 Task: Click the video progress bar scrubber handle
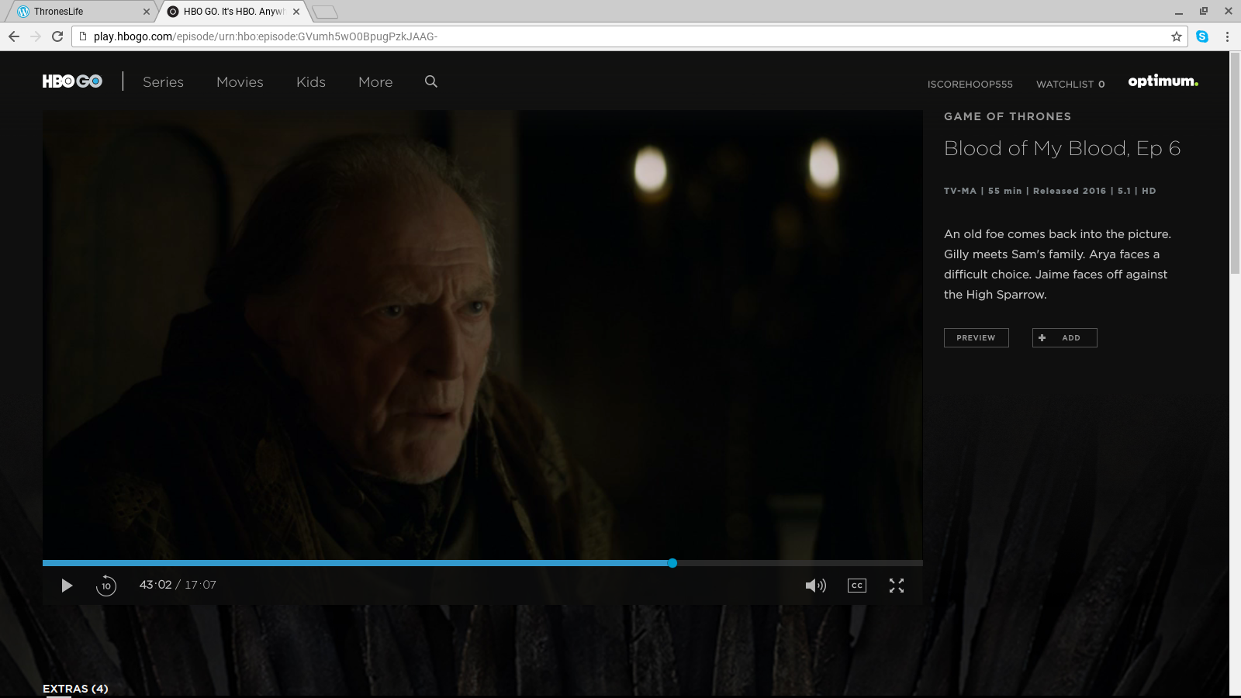[x=672, y=563]
